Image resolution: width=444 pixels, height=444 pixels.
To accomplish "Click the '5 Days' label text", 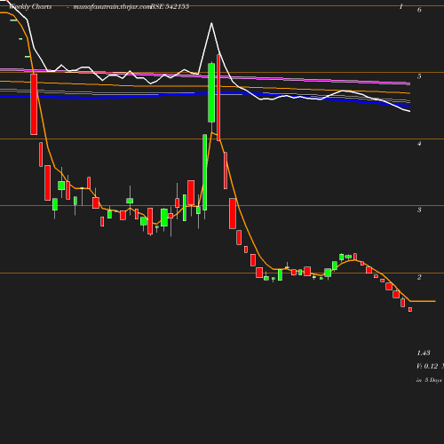I will pos(433,380).
